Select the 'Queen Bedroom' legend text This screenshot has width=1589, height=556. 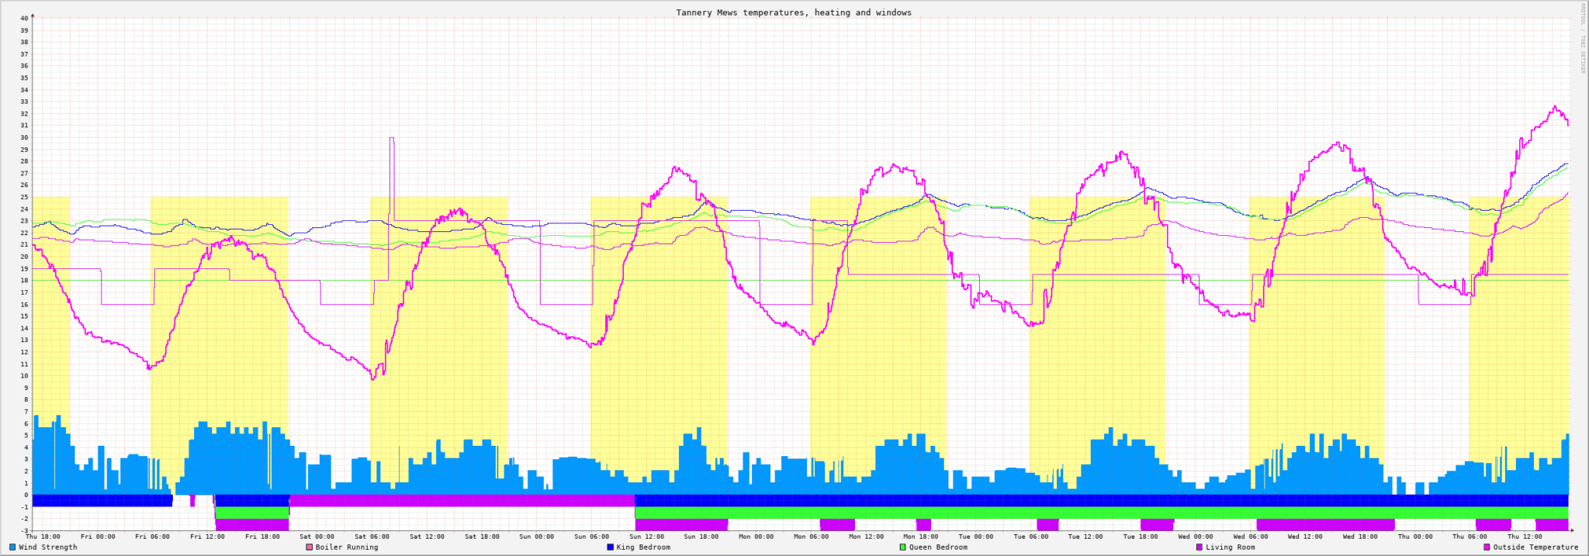(x=938, y=547)
